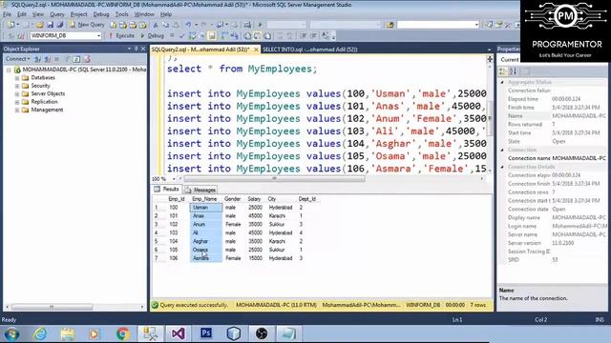Screen dimensions: 611x343
Task: Select the Server Objects tree item
Action: pos(48,93)
